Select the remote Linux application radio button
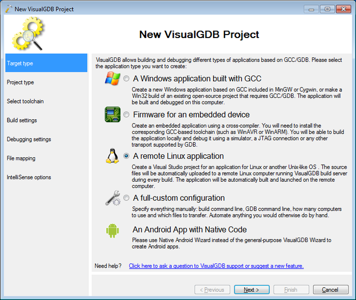356x300 pixels. click(126, 156)
